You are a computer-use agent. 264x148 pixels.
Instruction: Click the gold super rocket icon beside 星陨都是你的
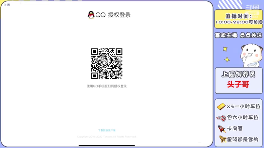coord(223,139)
